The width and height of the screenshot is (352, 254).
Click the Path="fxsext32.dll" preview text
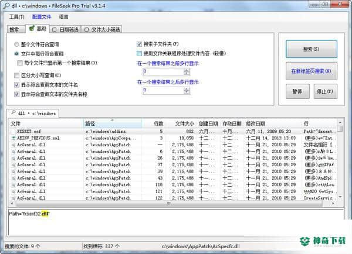(29, 214)
